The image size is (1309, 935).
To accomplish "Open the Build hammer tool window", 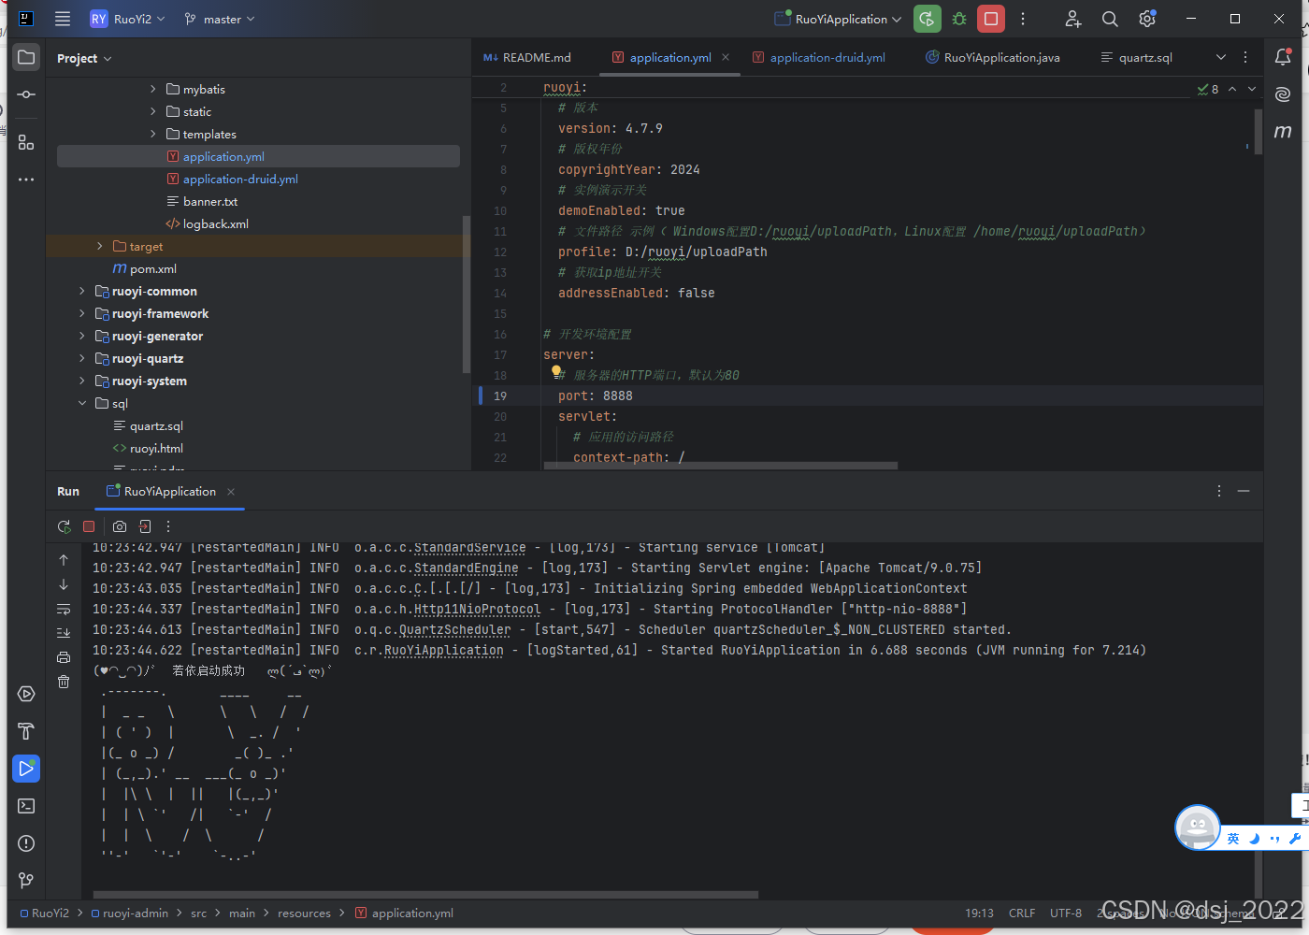I will [26, 731].
